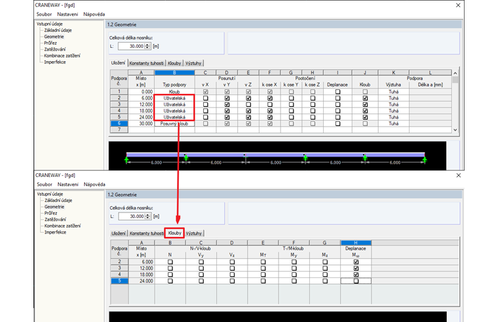Click Tuhá stiffener cell in row 3
498x322 pixels.
coord(394,104)
